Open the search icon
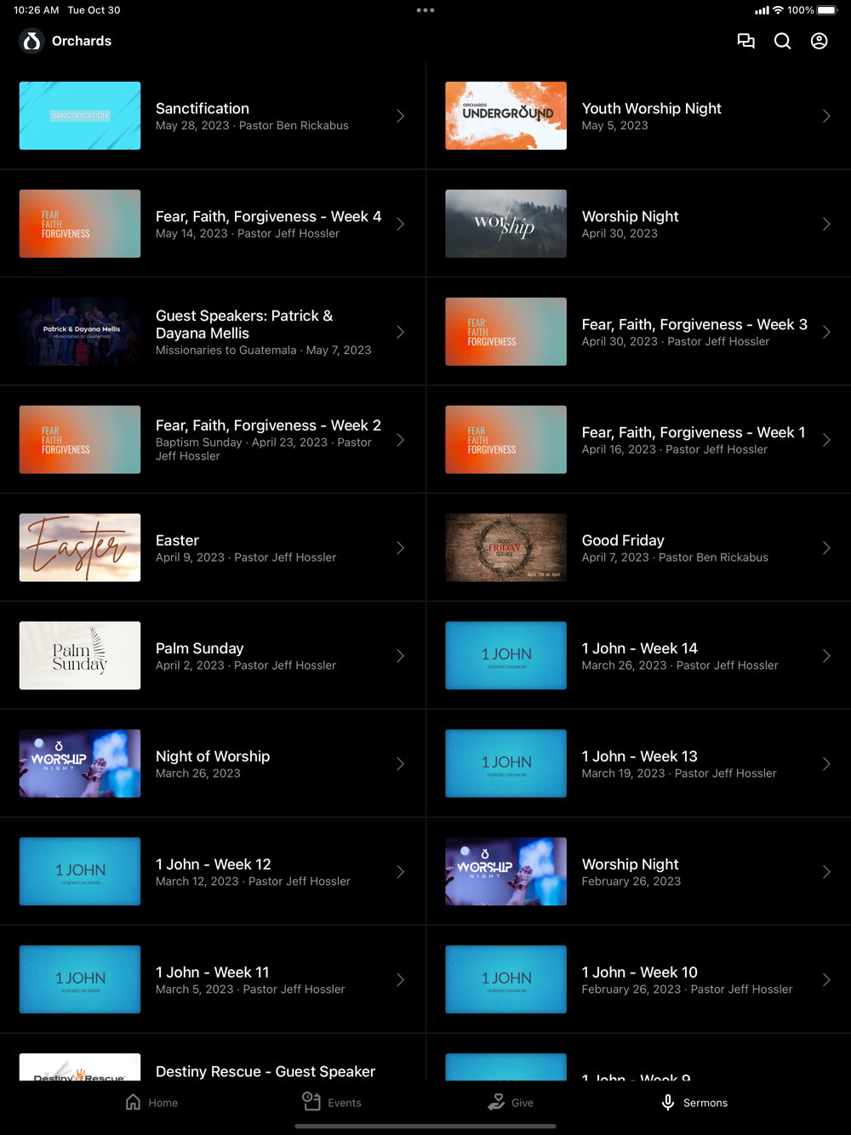This screenshot has width=851, height=1135. (783, 41)
